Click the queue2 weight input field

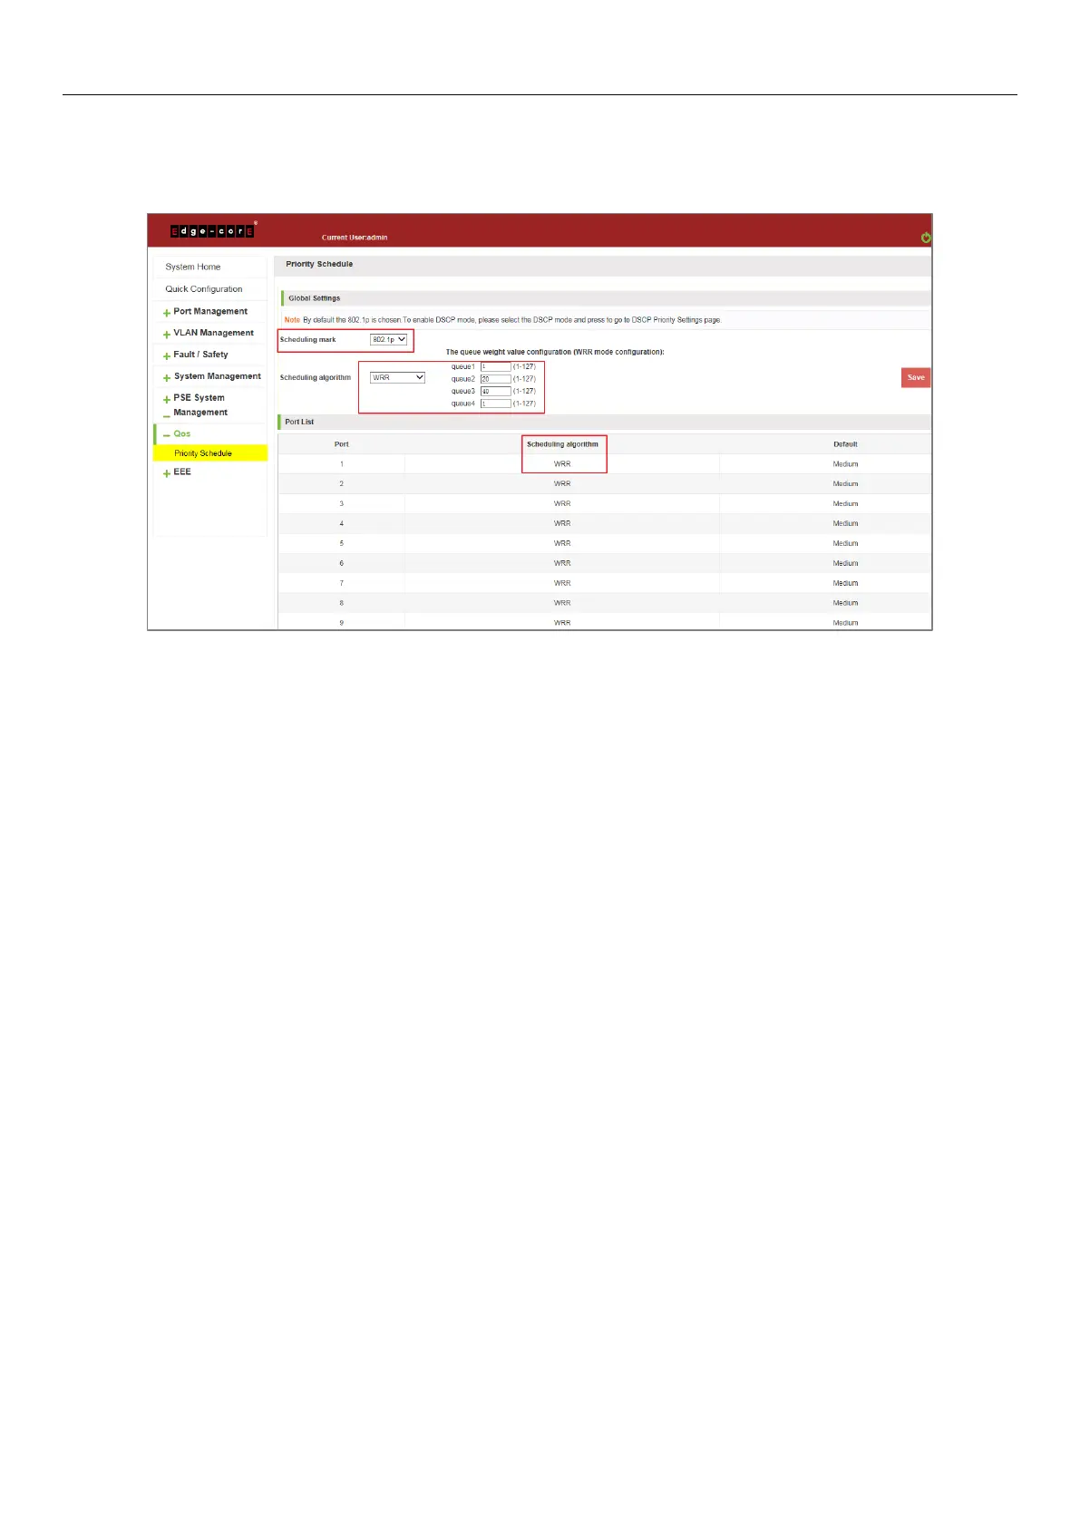(495, 379)
